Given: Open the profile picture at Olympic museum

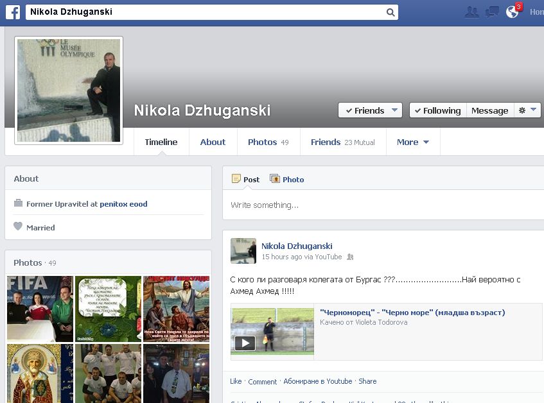Looking at the screenshot, I should (69, 90).
